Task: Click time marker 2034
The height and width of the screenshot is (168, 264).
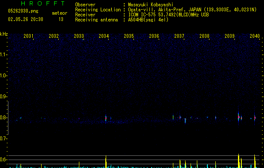Action: 104,36
